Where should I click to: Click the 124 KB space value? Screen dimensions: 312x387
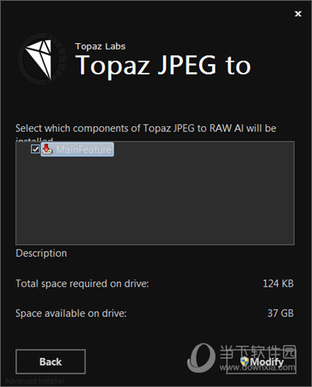click(278, 283)
